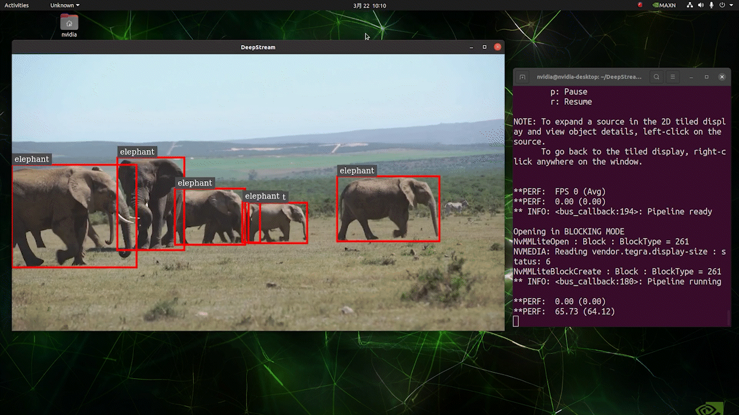The image size is (739, 415).
Task: Expand the system menu arrow
Action: (x=731, y=5)
